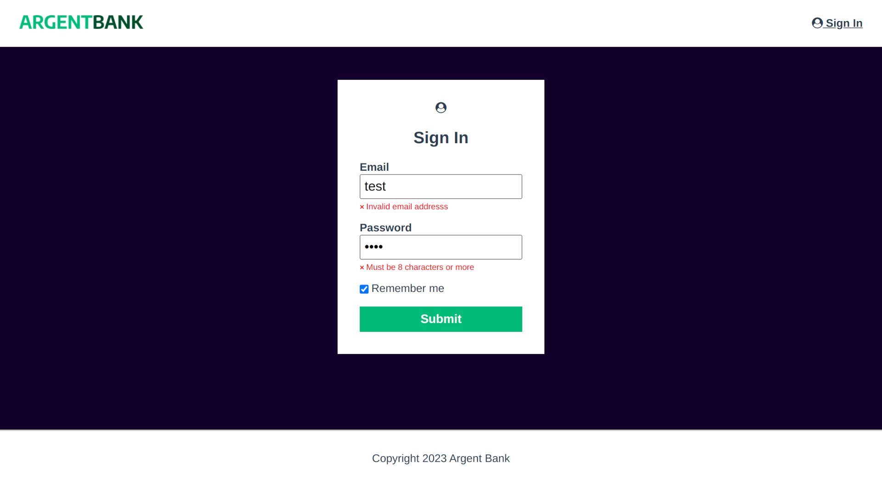
Task: Click the Sign In heading in the card
Action: point(441,137)
